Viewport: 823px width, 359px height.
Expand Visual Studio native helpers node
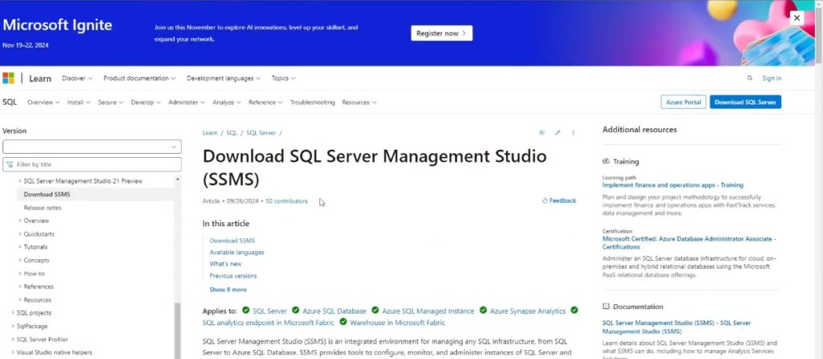[51, 353]
